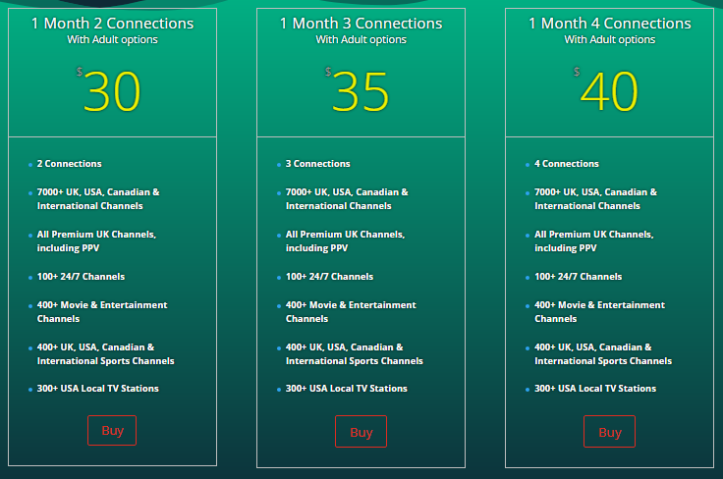The image size is (723, 479).
Task: Select the '1 Month 3 Connections' heading
Action: (361, 23)
